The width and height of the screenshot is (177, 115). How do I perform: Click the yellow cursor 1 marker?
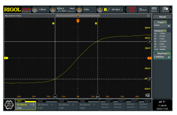click(x=53, y=23)
